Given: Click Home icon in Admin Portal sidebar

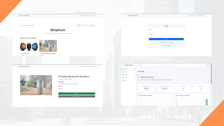Looking at the screenshot, I should pos(123,69).
